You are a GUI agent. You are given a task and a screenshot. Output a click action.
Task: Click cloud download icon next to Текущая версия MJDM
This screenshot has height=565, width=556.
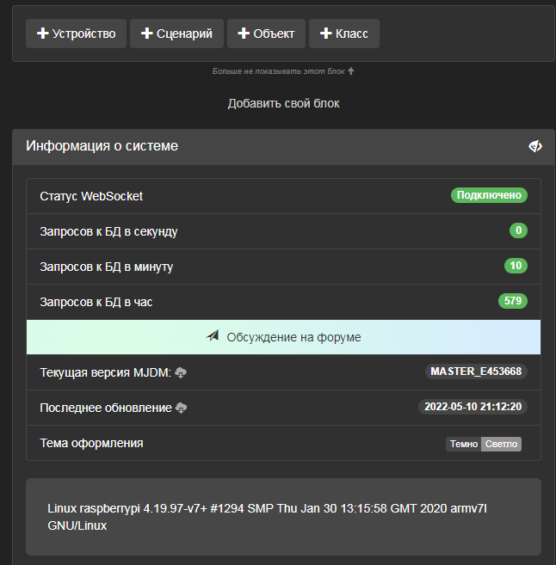click(x=181, y=372)
